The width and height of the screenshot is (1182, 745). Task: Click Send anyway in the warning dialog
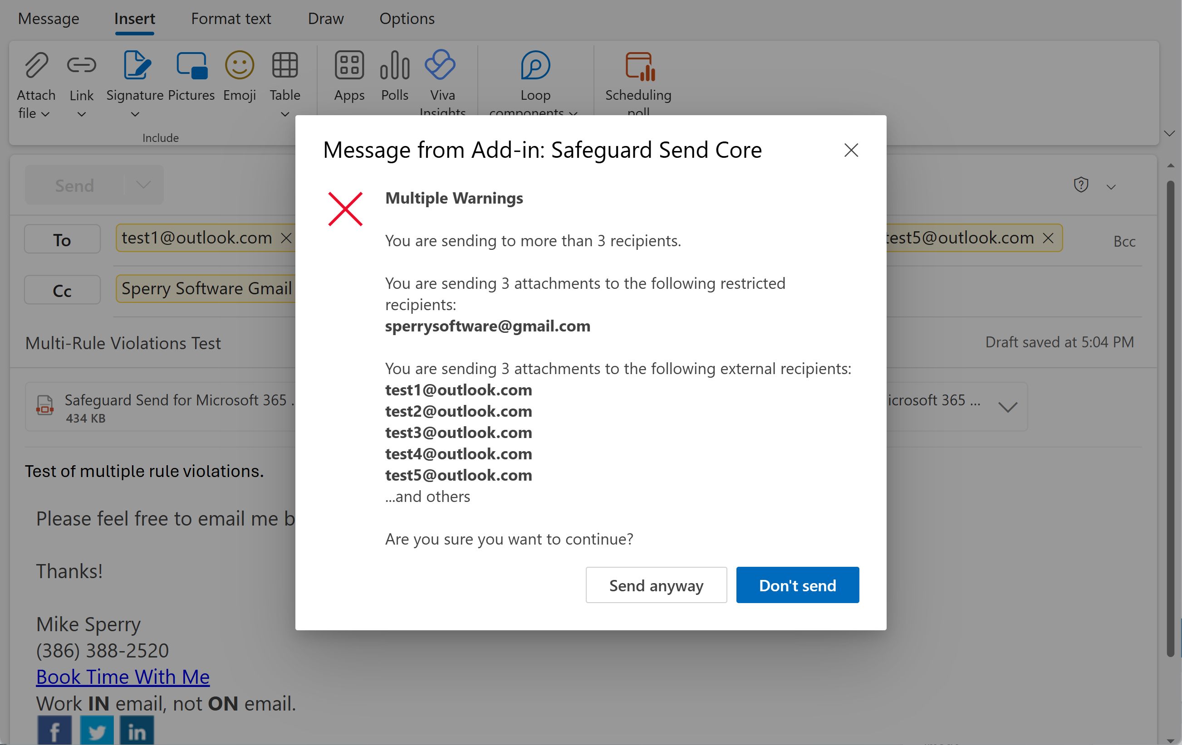coord(656,584)
